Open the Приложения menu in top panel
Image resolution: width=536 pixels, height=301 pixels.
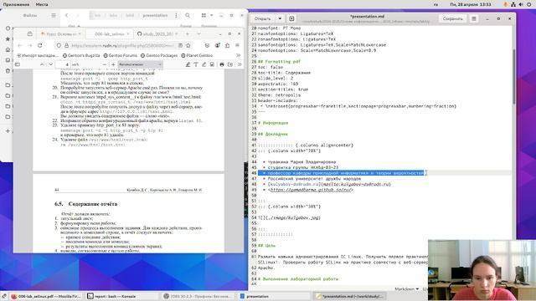point(16,4)
